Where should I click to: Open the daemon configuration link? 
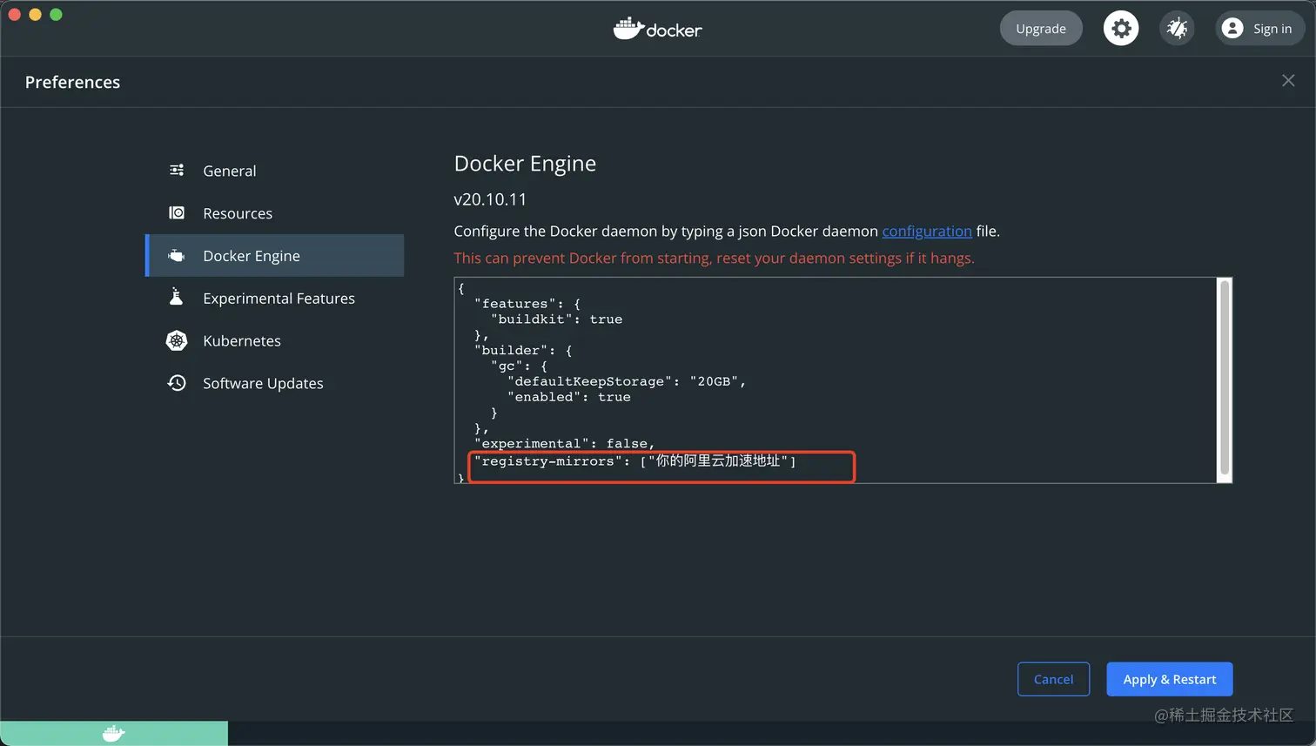tap(927, 231)
